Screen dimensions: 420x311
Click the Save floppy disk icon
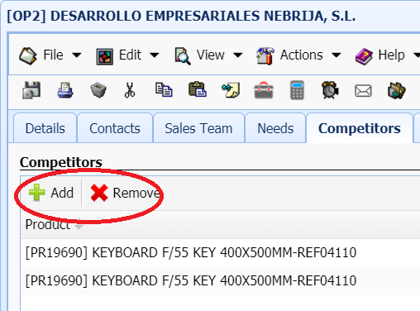[x=31, y=90]
